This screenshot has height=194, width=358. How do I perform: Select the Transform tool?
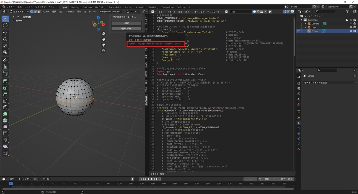tap(5, 52)
